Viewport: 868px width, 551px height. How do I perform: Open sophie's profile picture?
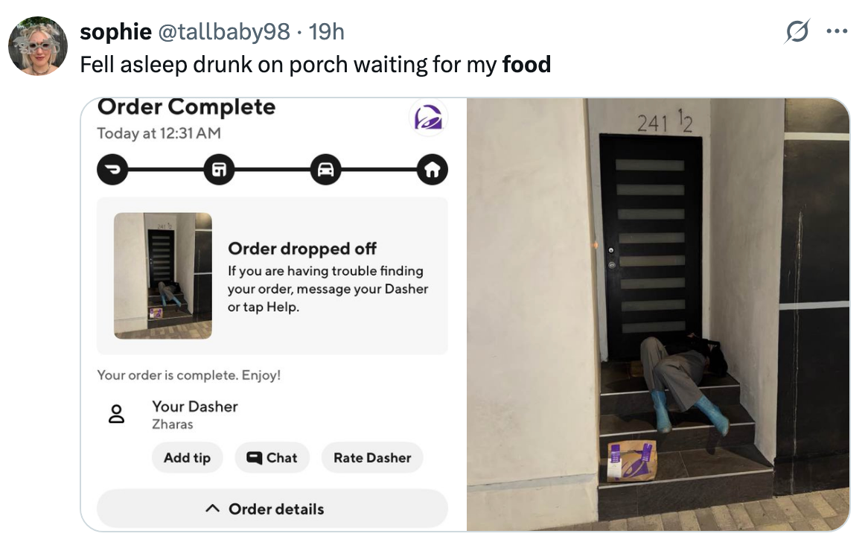coord(38,45)
